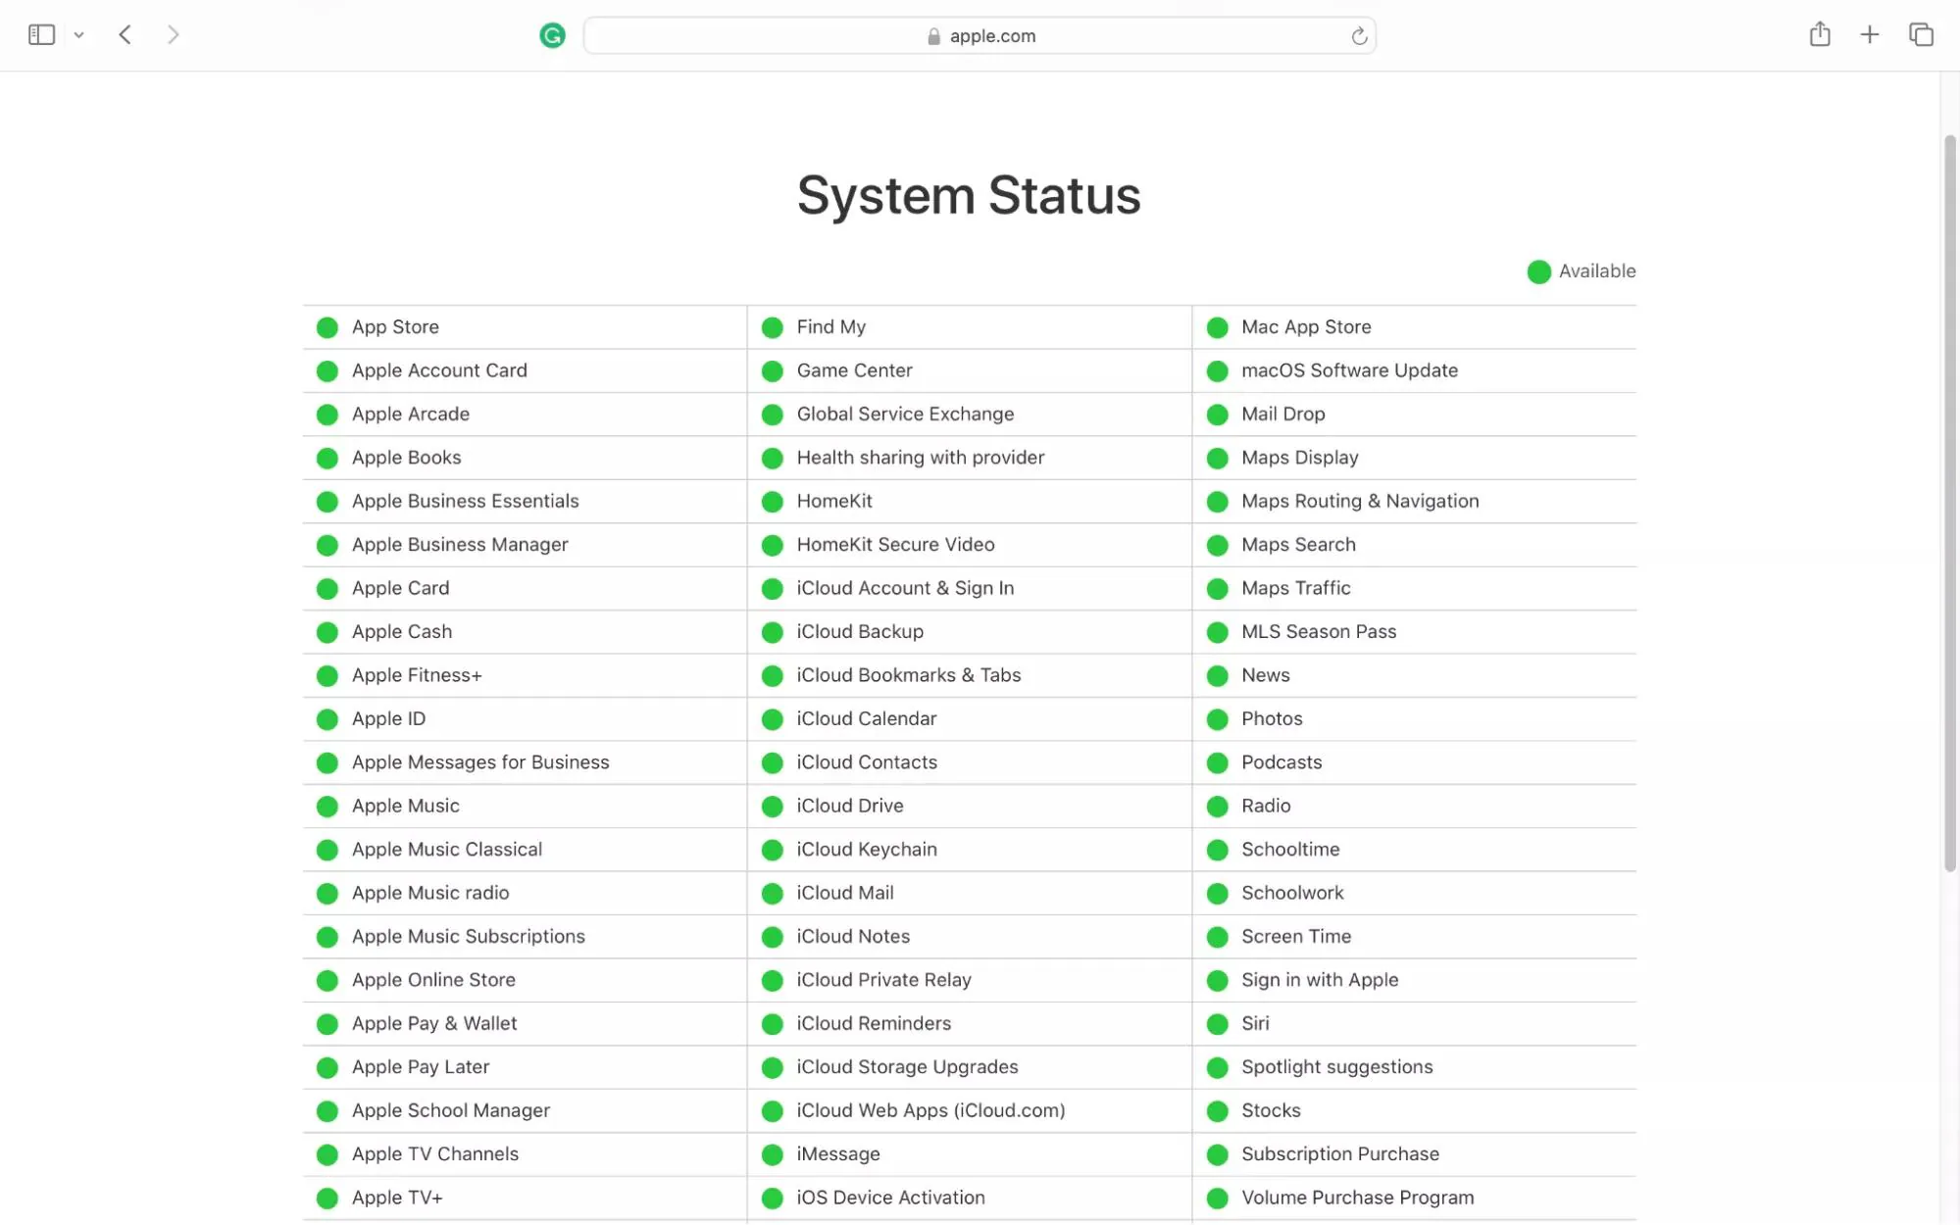Click the green dot next to iCloud Mail
Image resolution: width=1960 pixels, height=1225 pixels.
tap(773, 894)
